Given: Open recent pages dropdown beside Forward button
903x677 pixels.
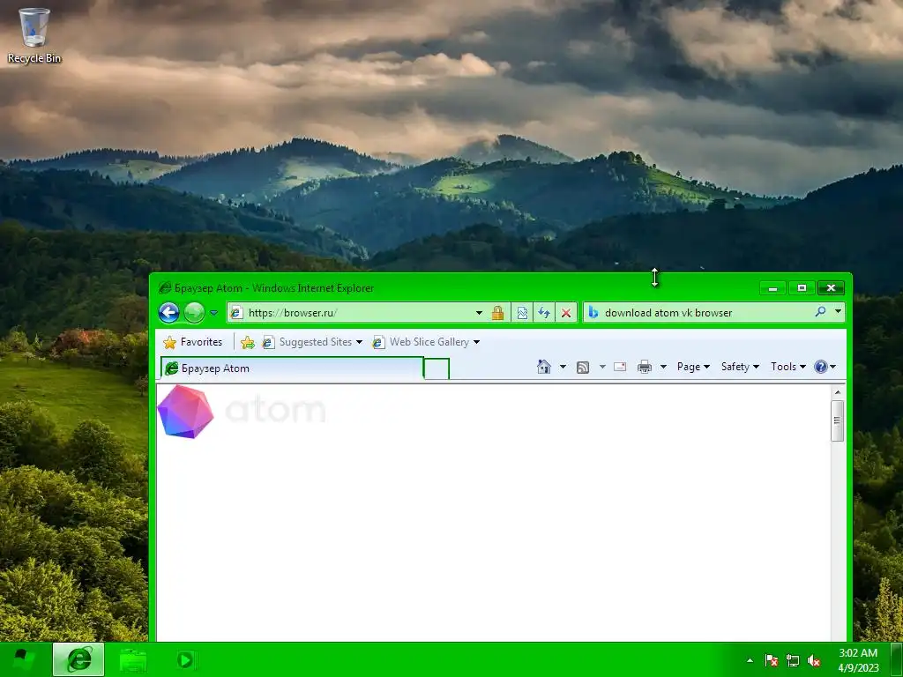Looking at the screenshot, I should [213, 313].
